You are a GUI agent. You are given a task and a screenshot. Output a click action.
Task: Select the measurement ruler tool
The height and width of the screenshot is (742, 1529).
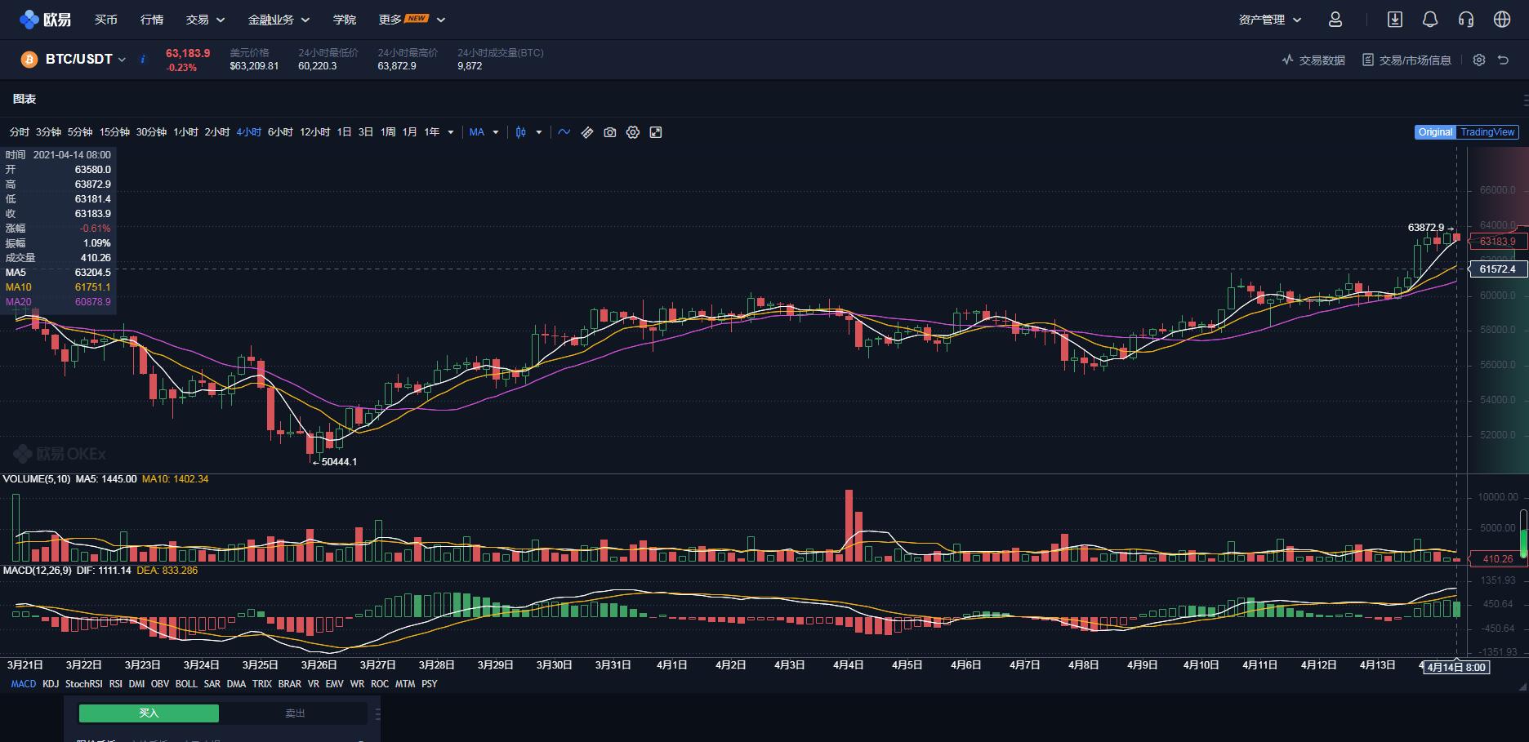click(x=586, y=131)
